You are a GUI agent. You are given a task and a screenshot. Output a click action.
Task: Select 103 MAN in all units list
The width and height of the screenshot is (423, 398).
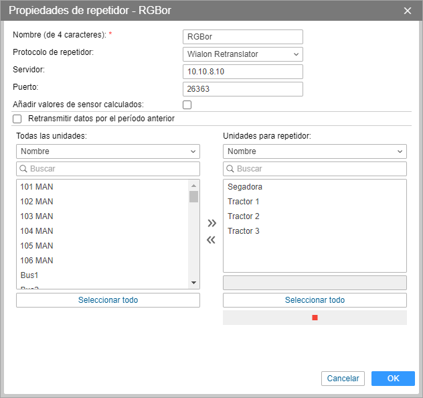click(x=37, y=216)
